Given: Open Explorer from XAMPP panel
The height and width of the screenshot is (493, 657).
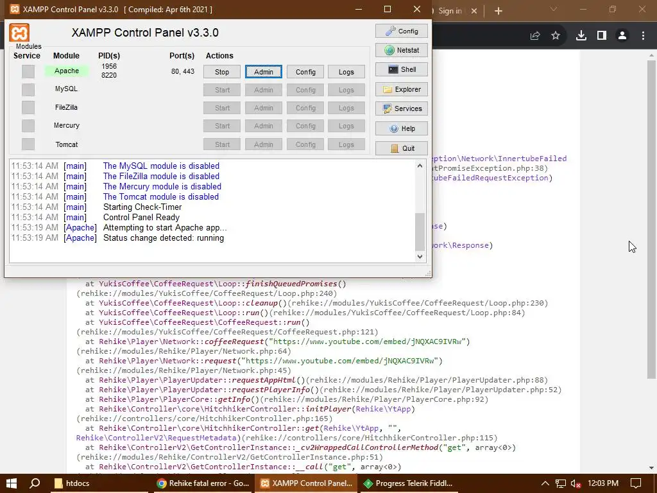Looking at the screenshot, I should click(x=402, y=89).
